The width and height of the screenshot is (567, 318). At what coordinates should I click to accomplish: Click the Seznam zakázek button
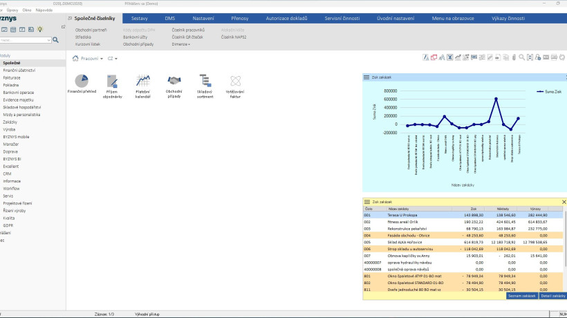point(521,295)
